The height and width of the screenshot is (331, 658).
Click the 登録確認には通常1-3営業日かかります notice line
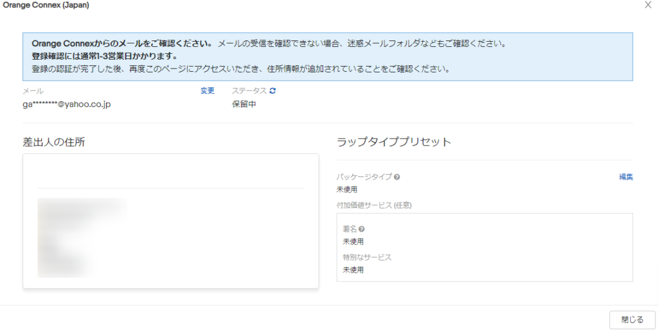point(105,56)
